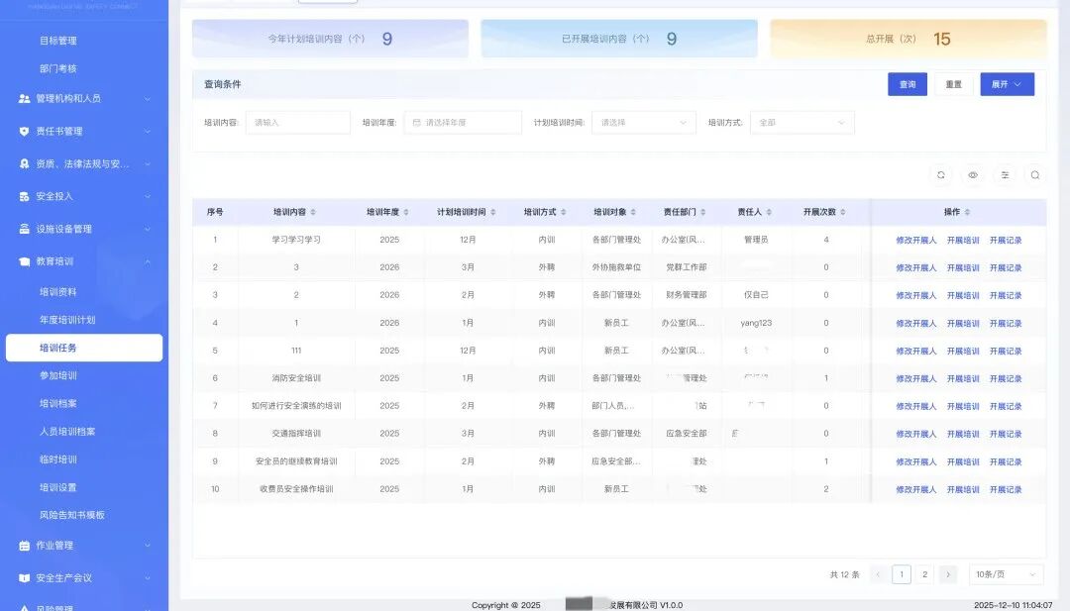Click the 设施设备管理 icon in the sidebar
Viewport: 1070px width, 611px height.
tap(25, 229)
